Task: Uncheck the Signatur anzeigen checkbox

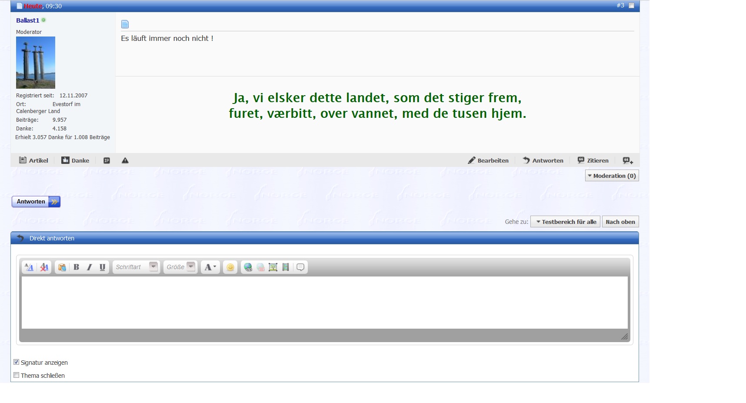Action: coord(17,362)
